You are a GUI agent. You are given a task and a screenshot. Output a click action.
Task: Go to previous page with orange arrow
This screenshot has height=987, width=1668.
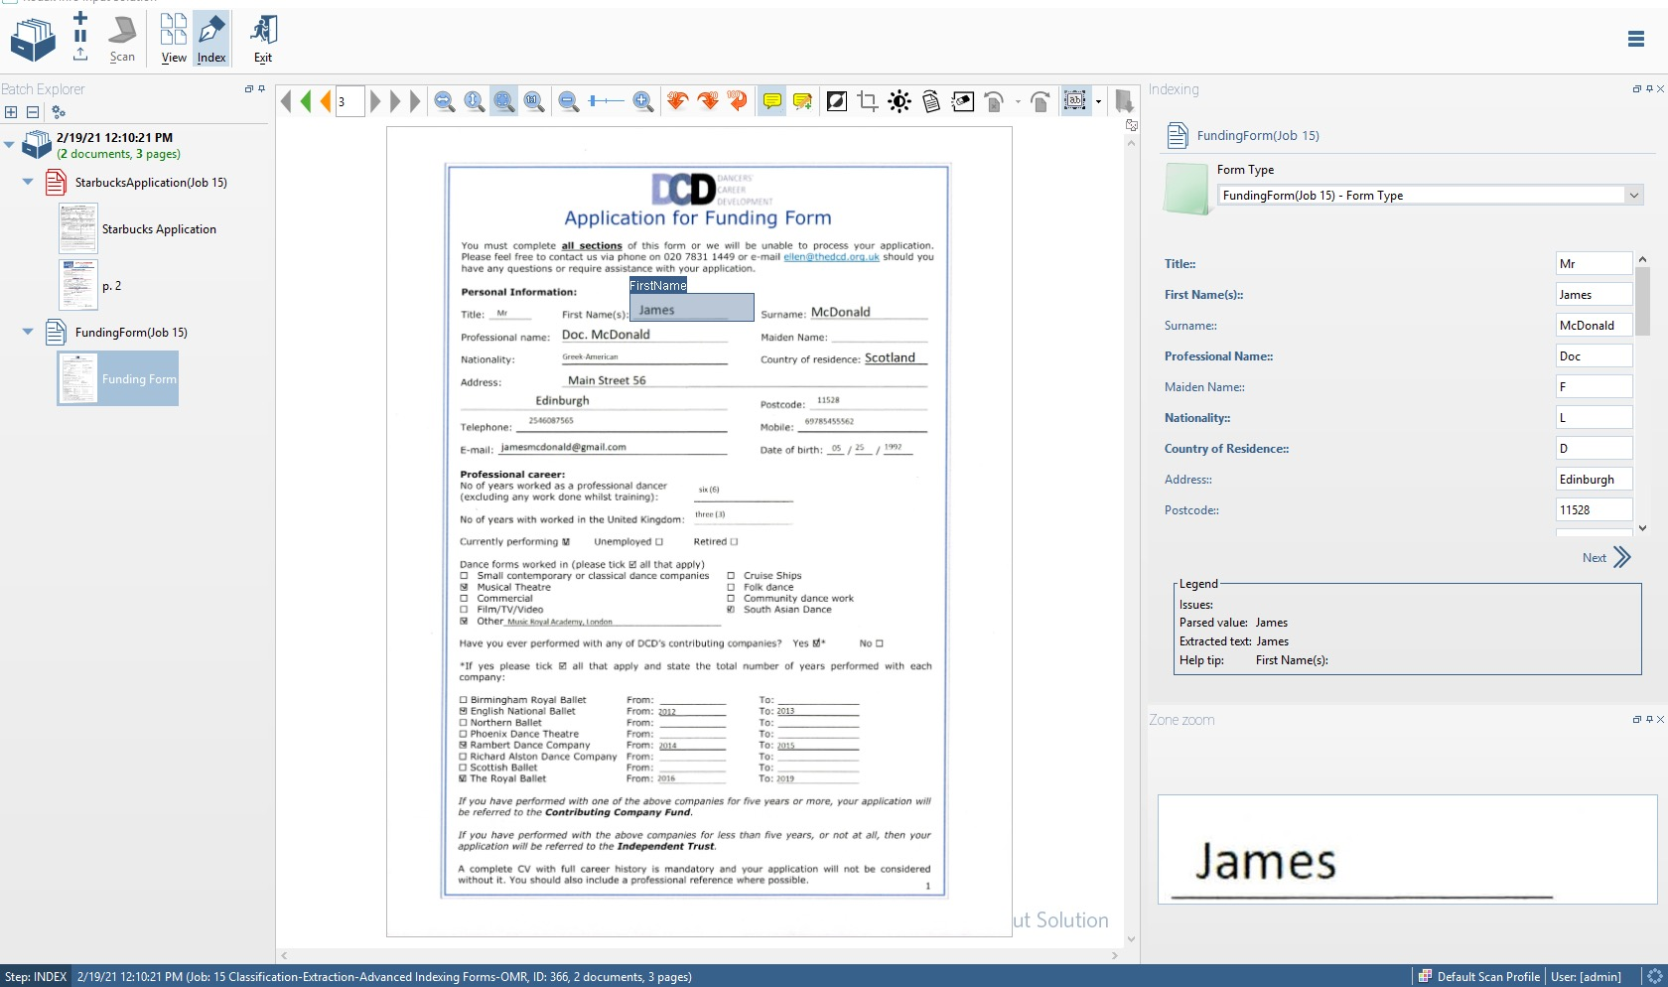(325, 100)
